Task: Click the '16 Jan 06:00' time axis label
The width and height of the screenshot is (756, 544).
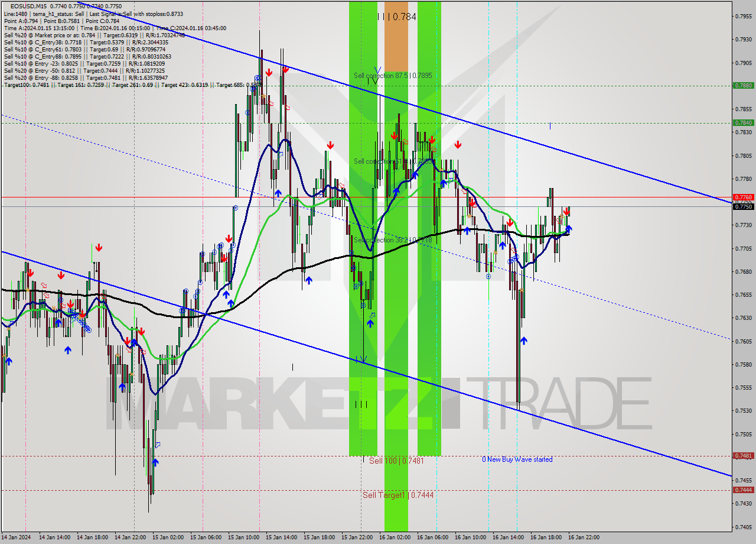Action: (432, 537)
